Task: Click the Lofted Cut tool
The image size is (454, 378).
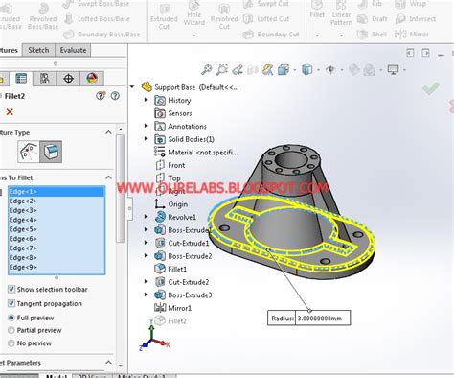Action: coord(265,19)
